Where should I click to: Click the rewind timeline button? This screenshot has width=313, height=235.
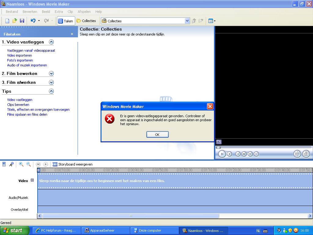[x=38, y=164]
